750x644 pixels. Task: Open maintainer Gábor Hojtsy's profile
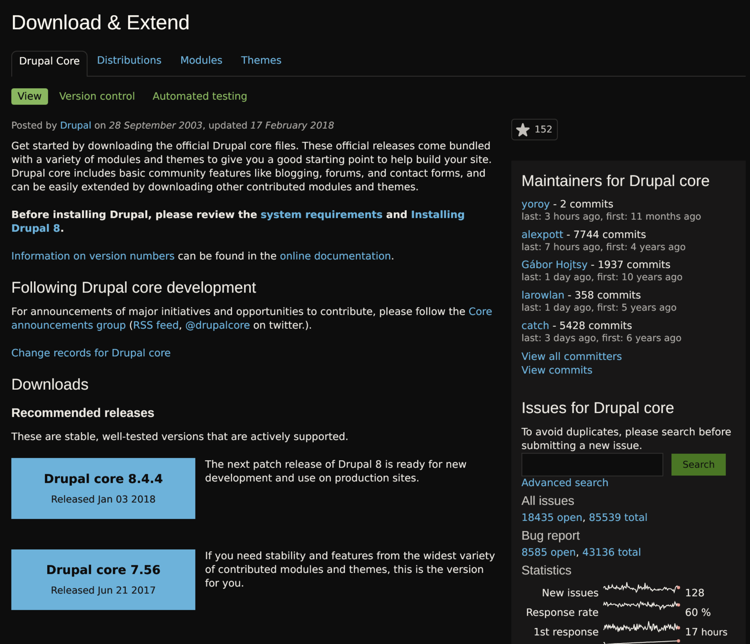tap(554, 265)
